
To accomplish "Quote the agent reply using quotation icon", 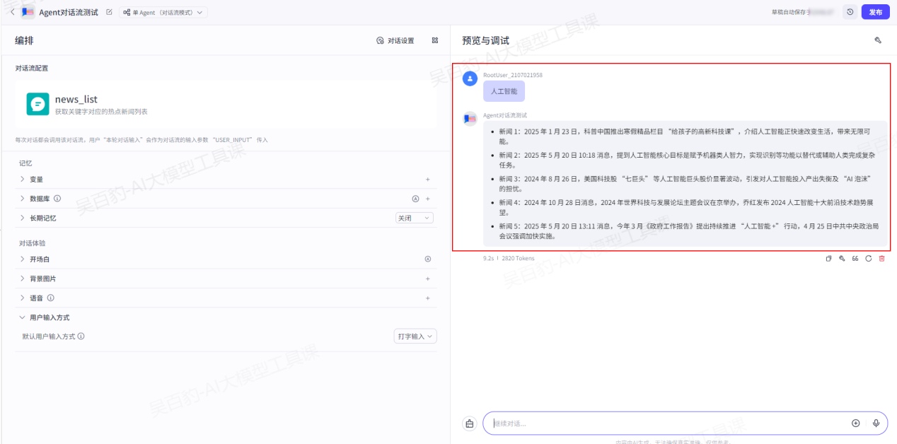I will [855, 259].
